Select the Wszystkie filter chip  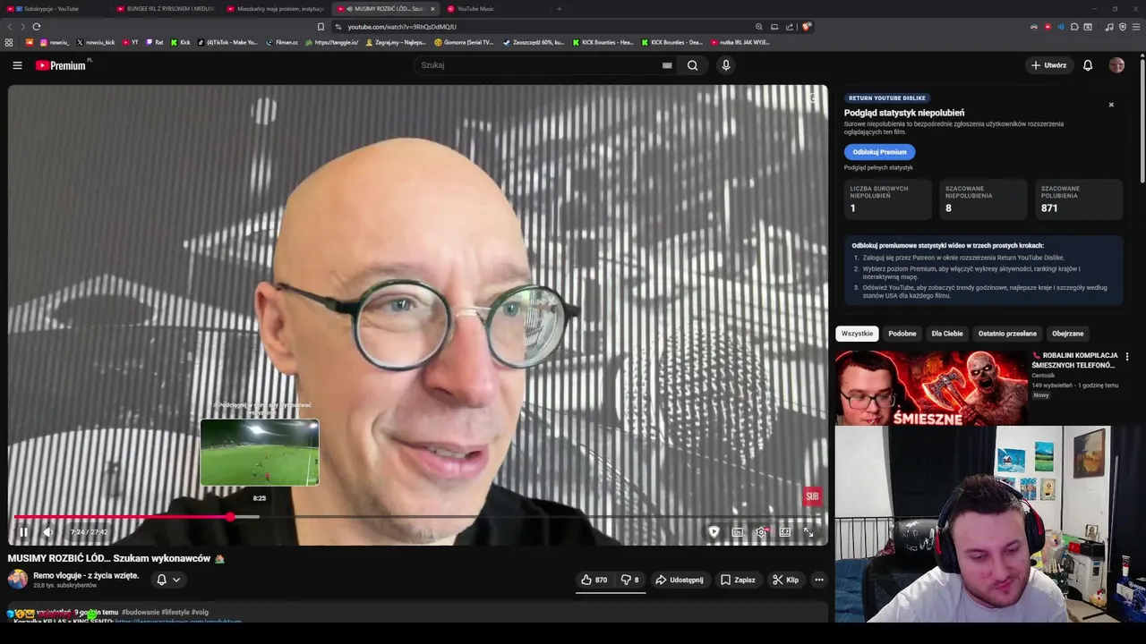coord(857,334)
